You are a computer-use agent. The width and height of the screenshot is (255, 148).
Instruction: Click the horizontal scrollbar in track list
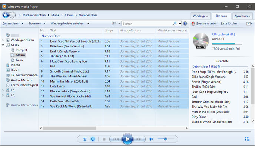pyautogui.click(x=69, y=128)
